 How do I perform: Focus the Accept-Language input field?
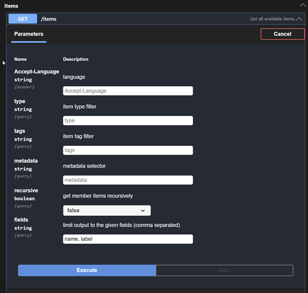click(128, 91)
